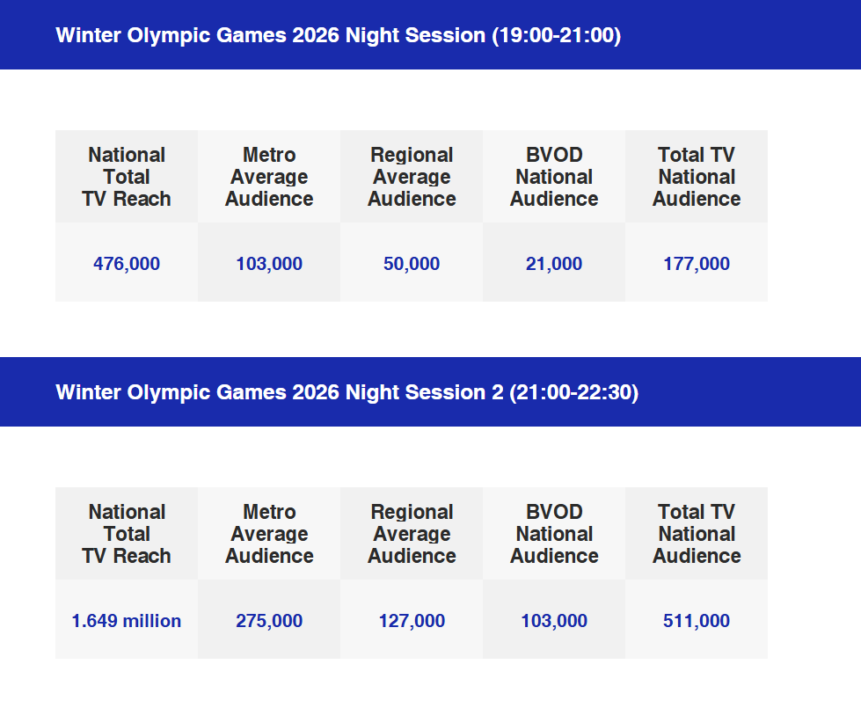Select the 21,000 BVOD National Audience value
The image size is (861, 708).
[554, 264]
